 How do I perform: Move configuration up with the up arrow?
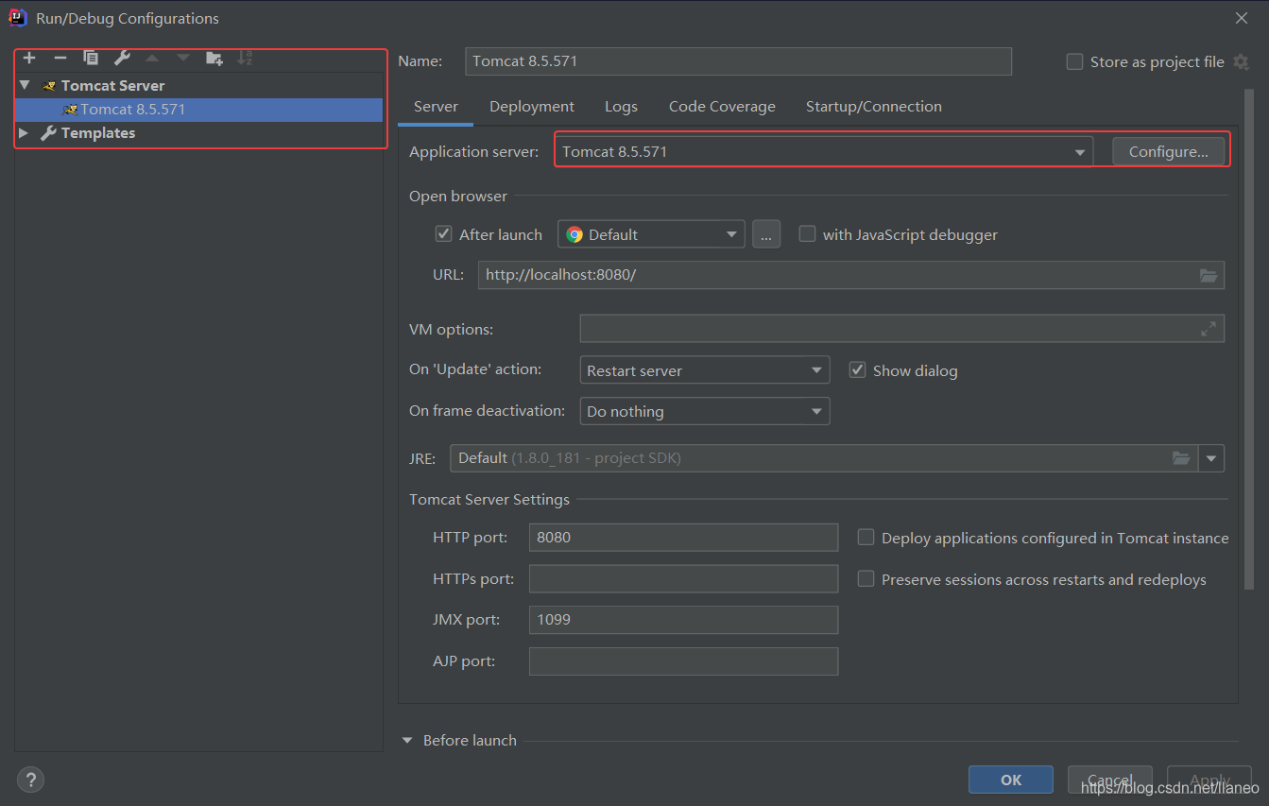(x=152, y=58)
